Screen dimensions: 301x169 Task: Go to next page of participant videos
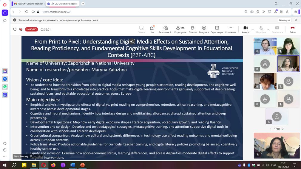283,129
